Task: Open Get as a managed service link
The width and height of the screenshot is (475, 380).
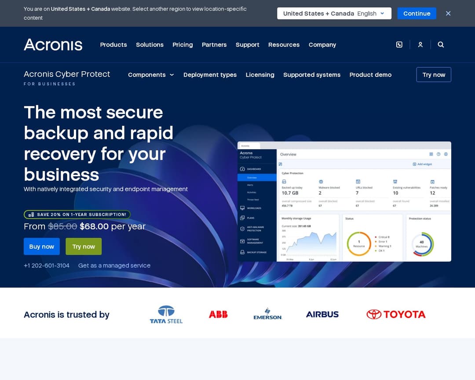Action: click(114, 266)
